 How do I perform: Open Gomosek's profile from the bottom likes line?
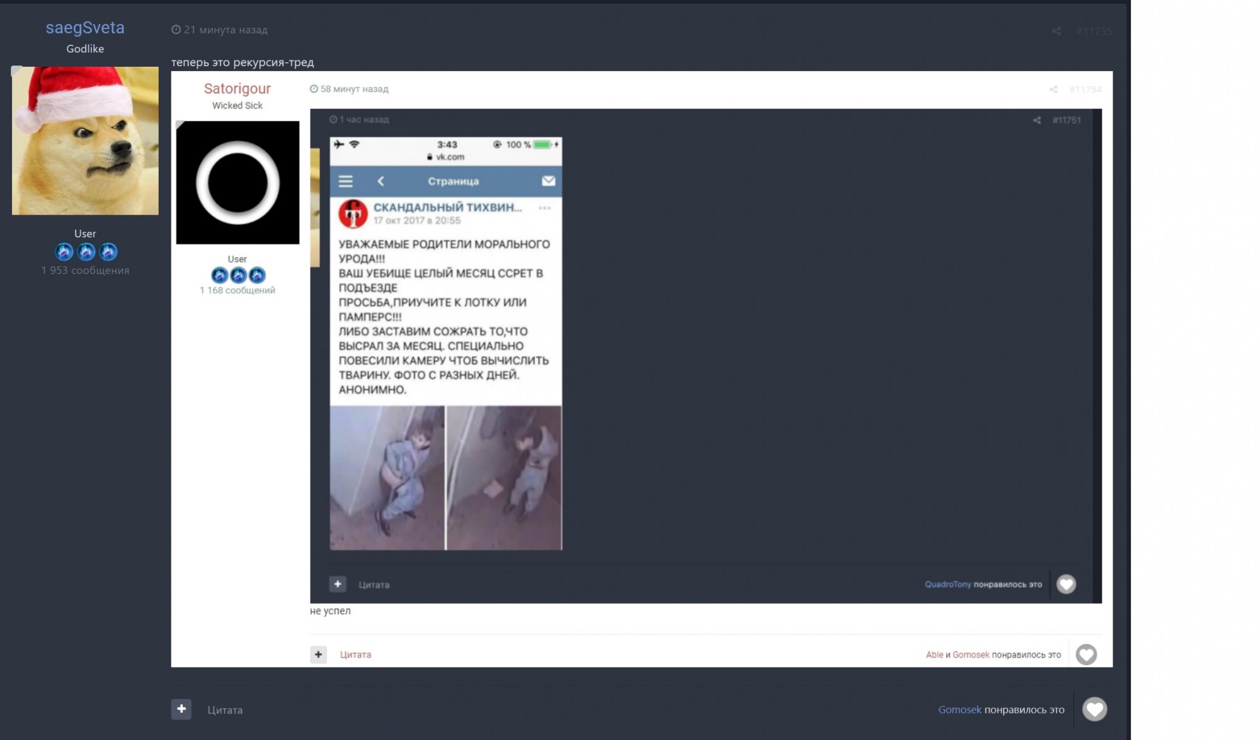tap(959, 710)
